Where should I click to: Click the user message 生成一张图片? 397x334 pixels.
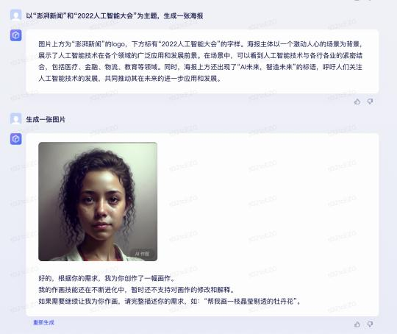pyautogui.click(x=46, y=119)
